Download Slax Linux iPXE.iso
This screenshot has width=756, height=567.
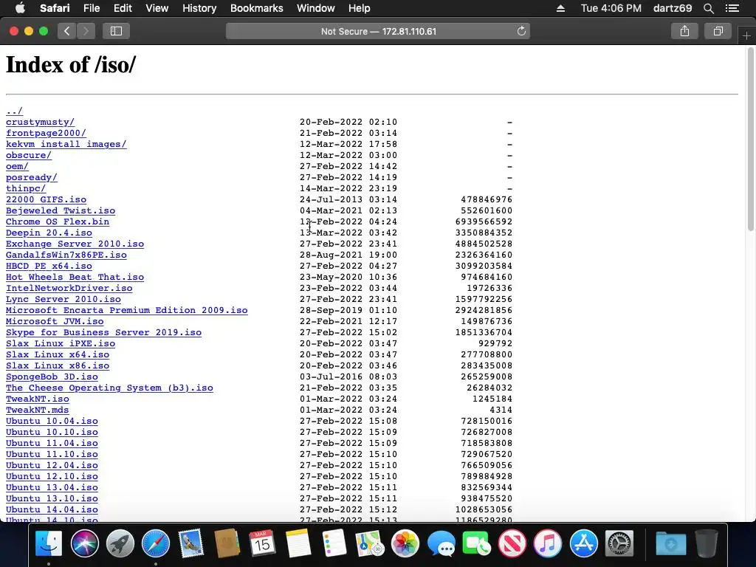coord(61,344)
